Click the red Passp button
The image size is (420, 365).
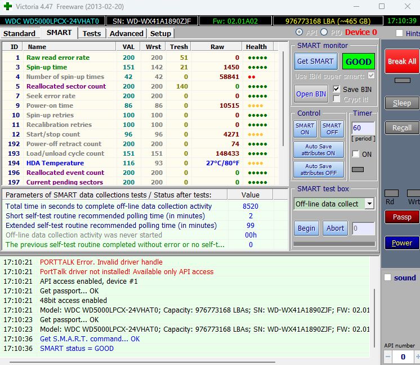coord(402,217)
